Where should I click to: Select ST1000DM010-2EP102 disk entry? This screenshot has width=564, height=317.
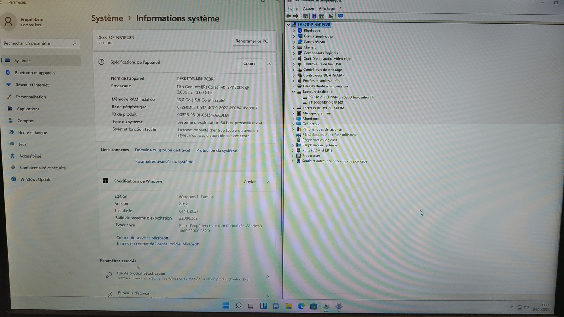325,102
